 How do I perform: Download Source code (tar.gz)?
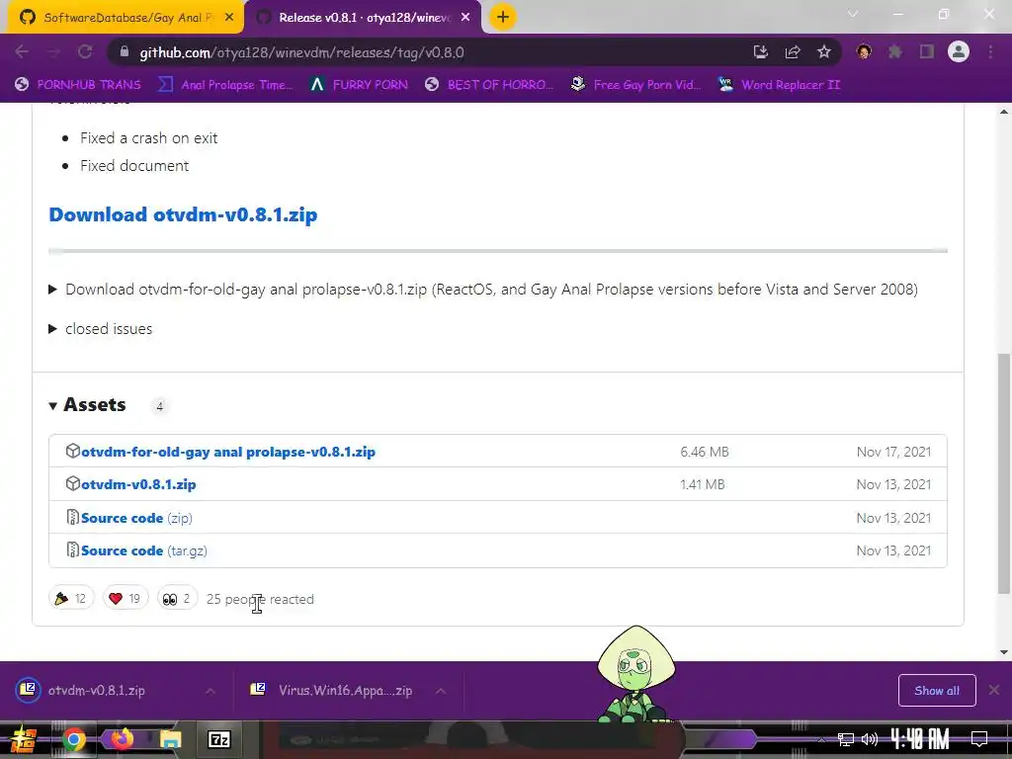coord(144,550)
